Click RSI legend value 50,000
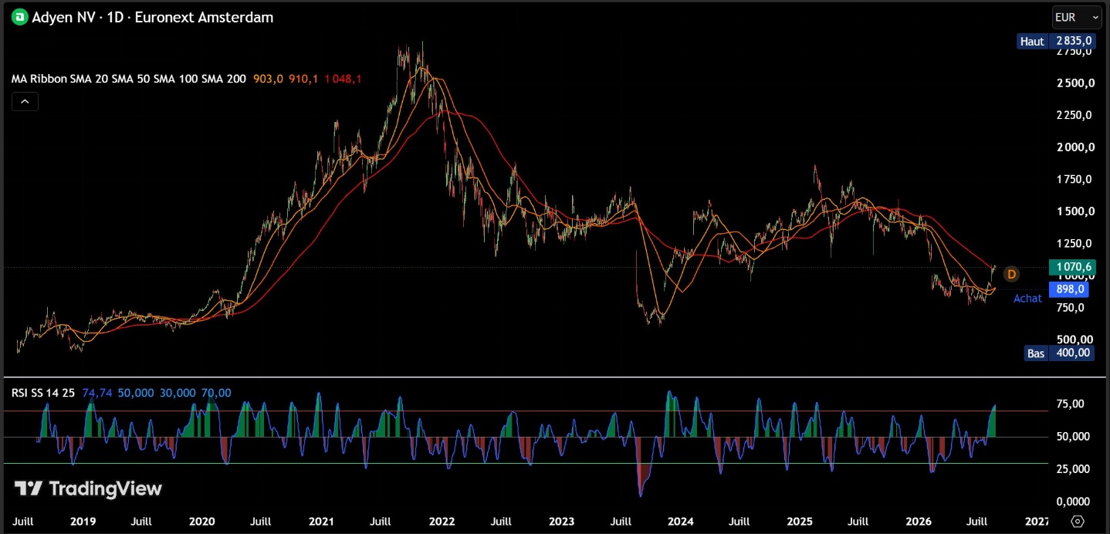 tap(135, 393)
